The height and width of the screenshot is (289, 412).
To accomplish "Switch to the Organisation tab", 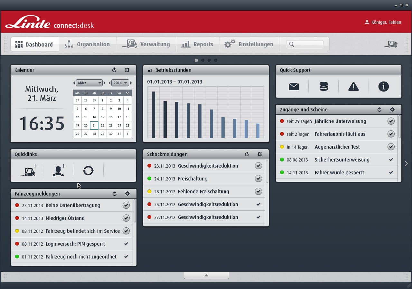I will point(87,44).
